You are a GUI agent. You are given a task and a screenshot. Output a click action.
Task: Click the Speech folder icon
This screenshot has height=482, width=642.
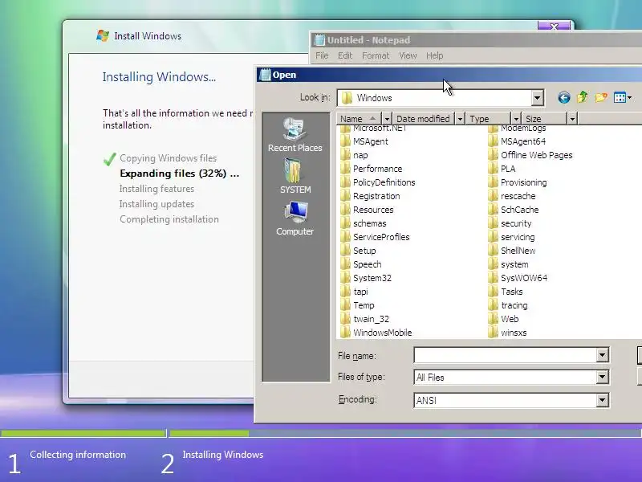[x=346, y=264]
